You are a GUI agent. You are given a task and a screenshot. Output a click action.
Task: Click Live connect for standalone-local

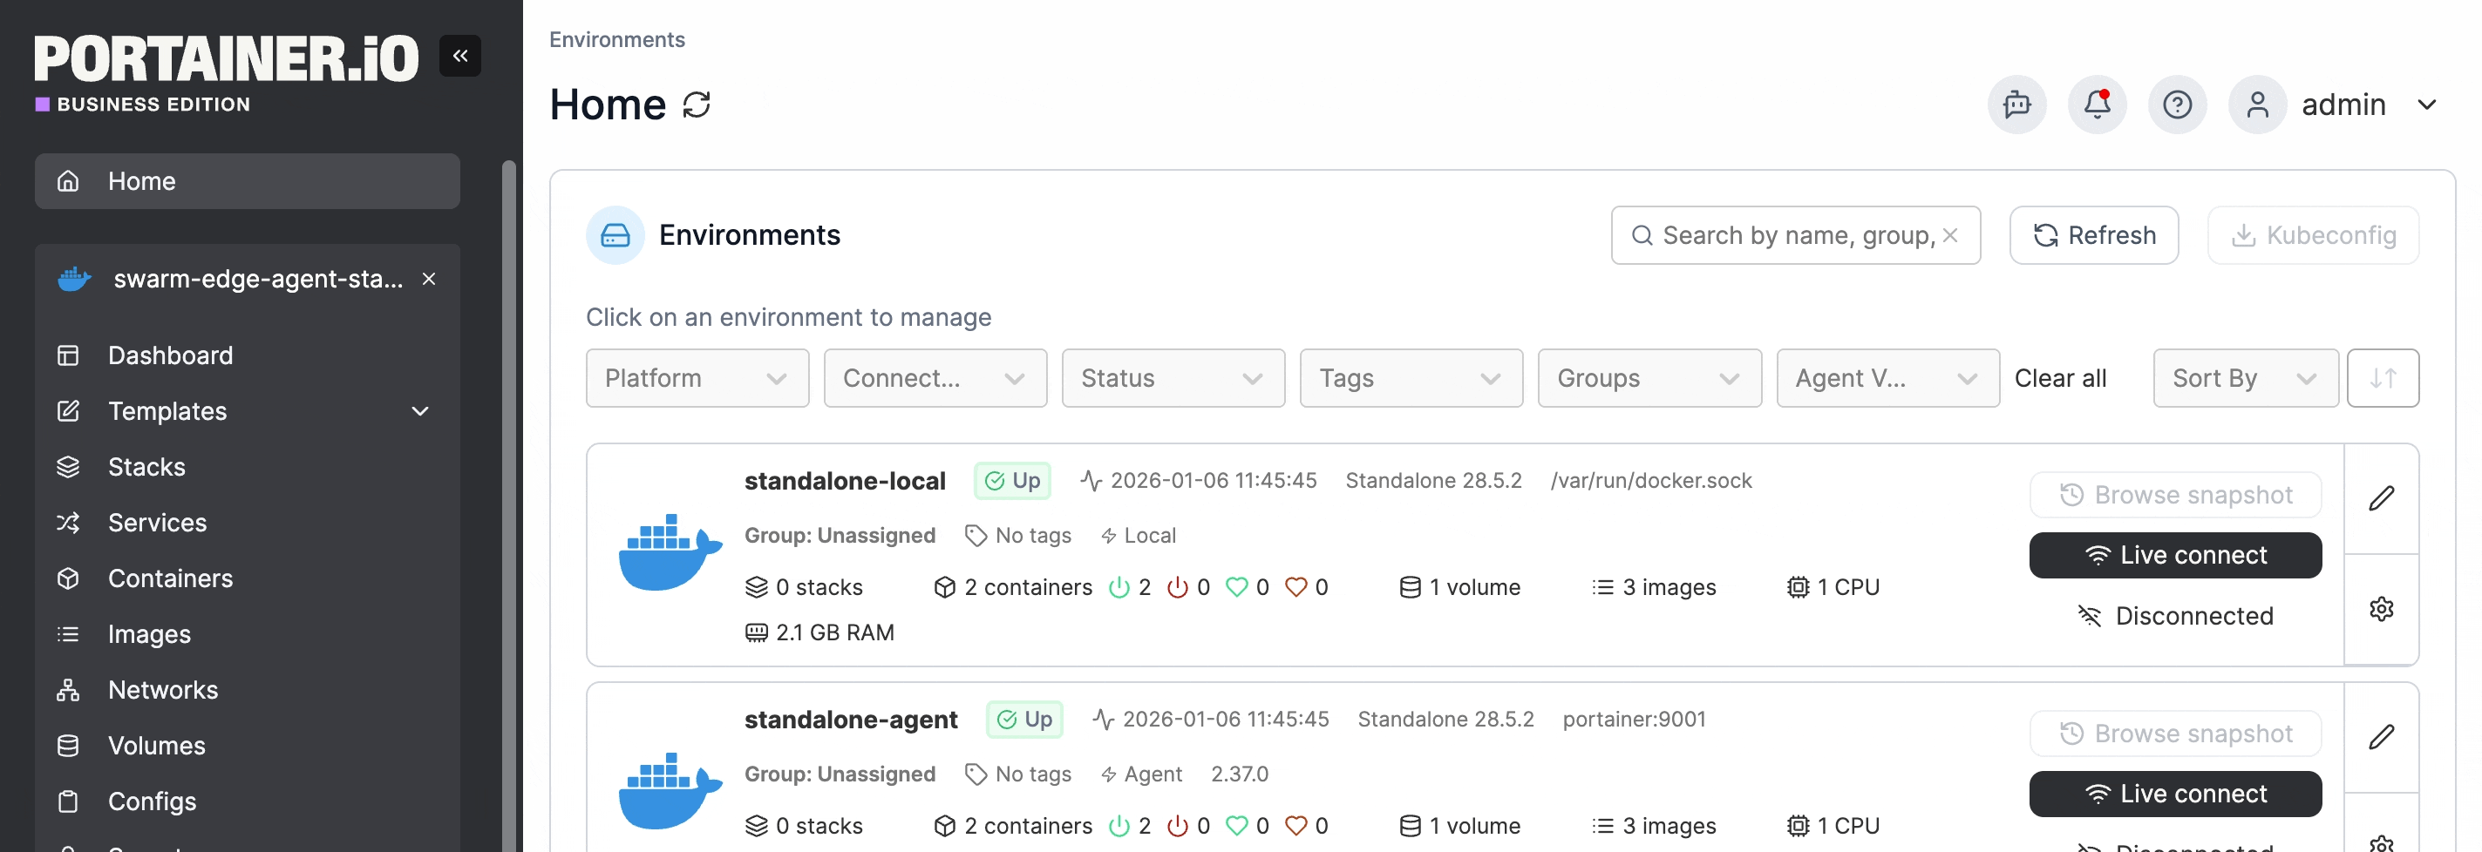pos(2174,556)
